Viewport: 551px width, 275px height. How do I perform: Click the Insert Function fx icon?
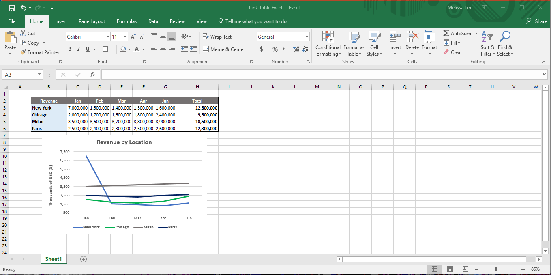[92, 75]
